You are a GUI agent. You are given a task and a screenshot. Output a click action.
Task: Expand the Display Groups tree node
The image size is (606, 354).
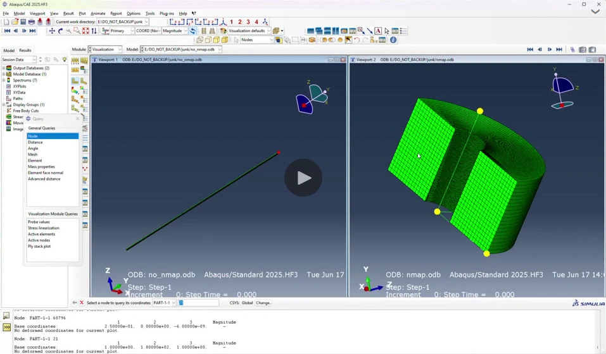pyautogui.click(x=4, y=104)
